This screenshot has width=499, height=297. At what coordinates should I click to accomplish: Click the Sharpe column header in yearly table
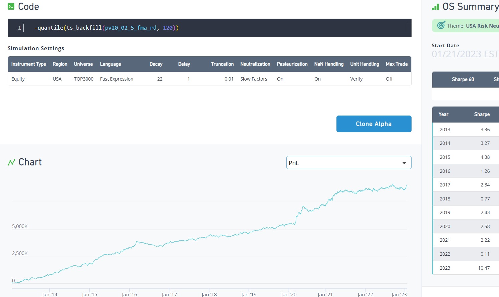pos(482,114)
